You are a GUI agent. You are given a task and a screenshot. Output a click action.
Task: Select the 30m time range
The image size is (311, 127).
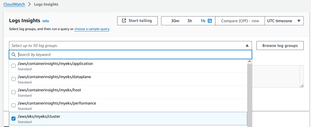[x=175, y=21]
